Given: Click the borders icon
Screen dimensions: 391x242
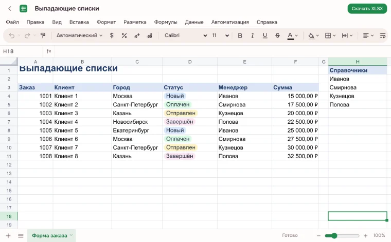Looking at the screenshot, I should point(328,35).
